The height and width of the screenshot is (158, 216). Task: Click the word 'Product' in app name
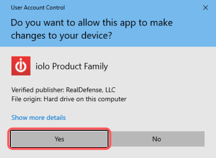click(x=67, y=66)
